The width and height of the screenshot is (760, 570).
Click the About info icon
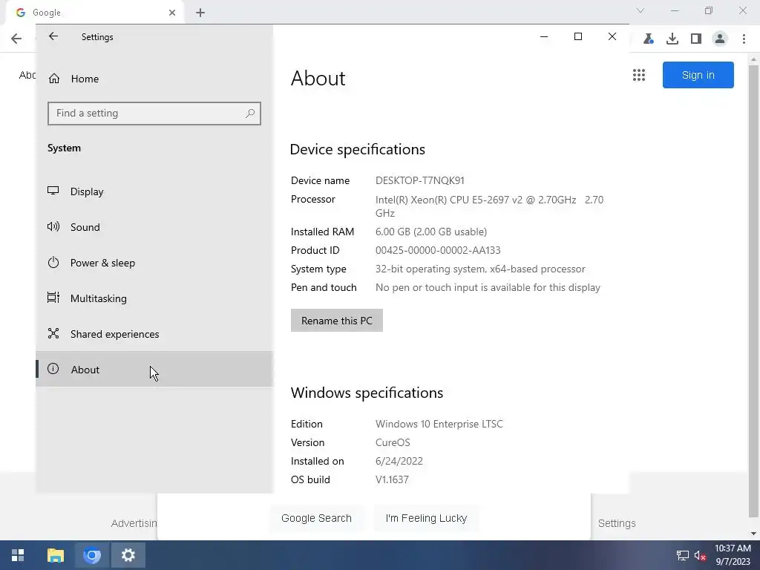(x=53, y=369)
